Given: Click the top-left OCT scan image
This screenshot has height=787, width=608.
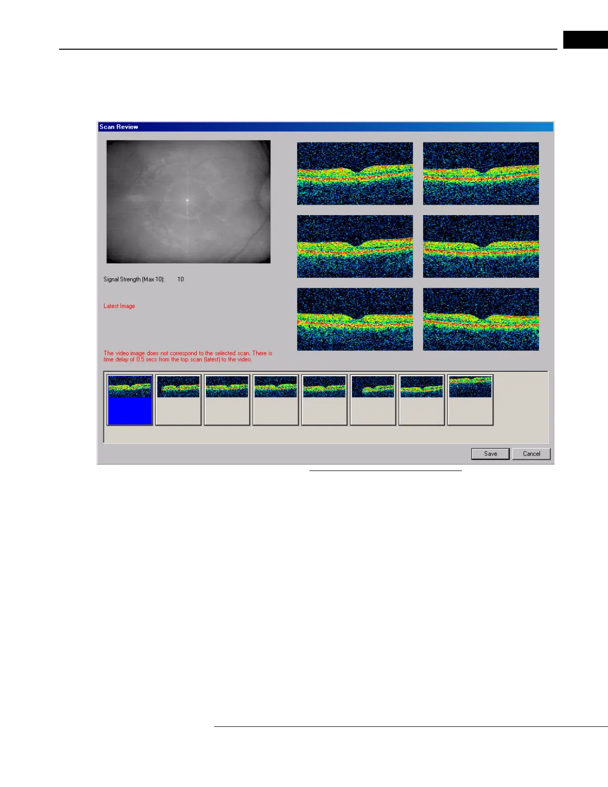Looking at the screenshot, I should (x=355, y=173).
